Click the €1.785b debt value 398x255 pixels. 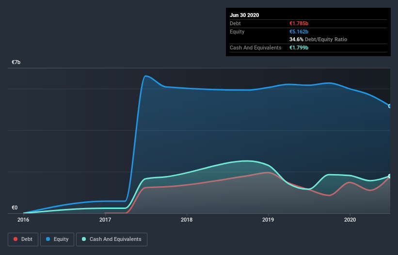(299, 23)
